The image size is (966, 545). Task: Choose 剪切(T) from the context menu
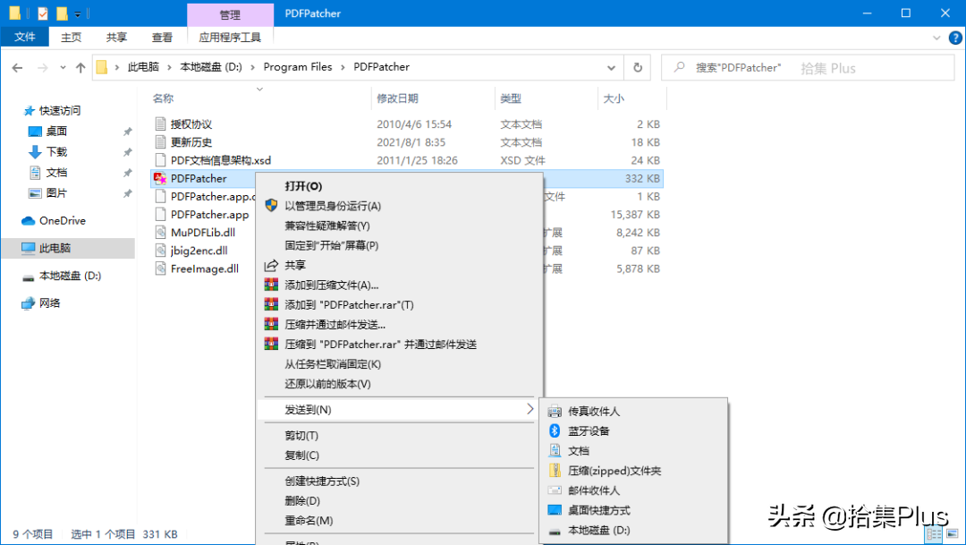pos(399,435)
